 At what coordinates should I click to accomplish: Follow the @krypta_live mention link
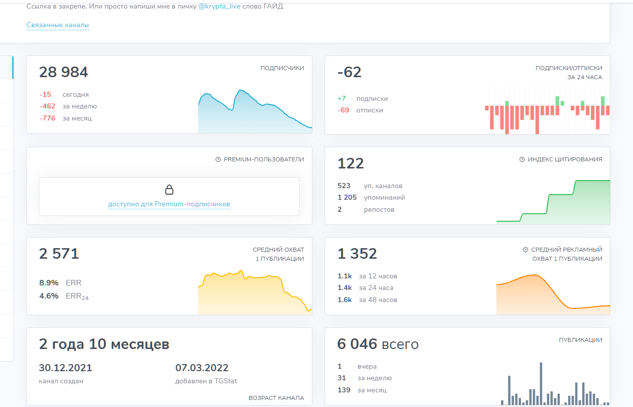[x=220, y=7]
